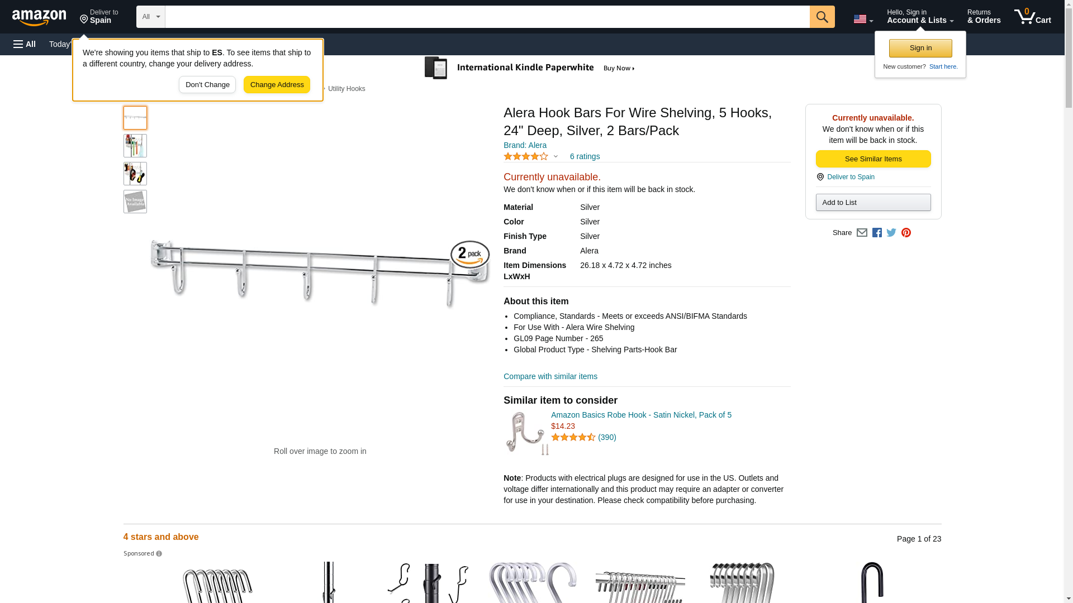Screen dimensions: 1073x603
Task: Open Add to List dropdown
Action: click(873, 203)
